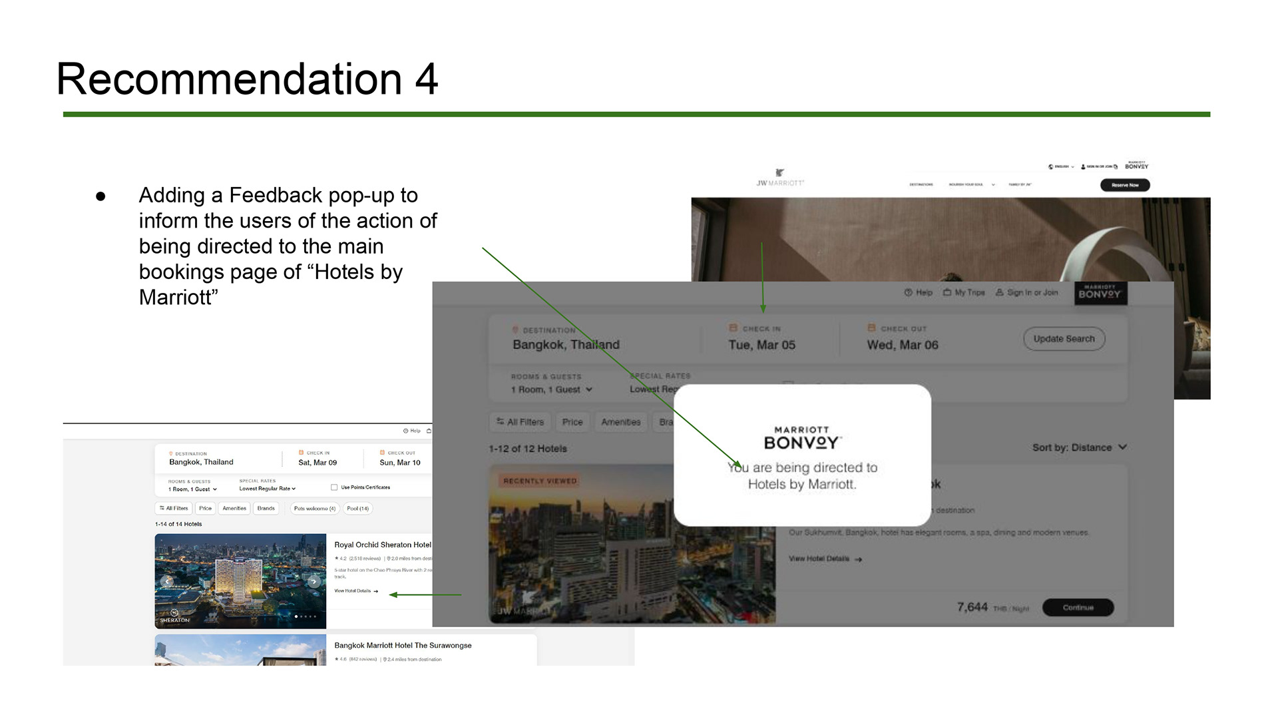
Task: Open the Sort by: Distance dropdown
Action: 1079,447
